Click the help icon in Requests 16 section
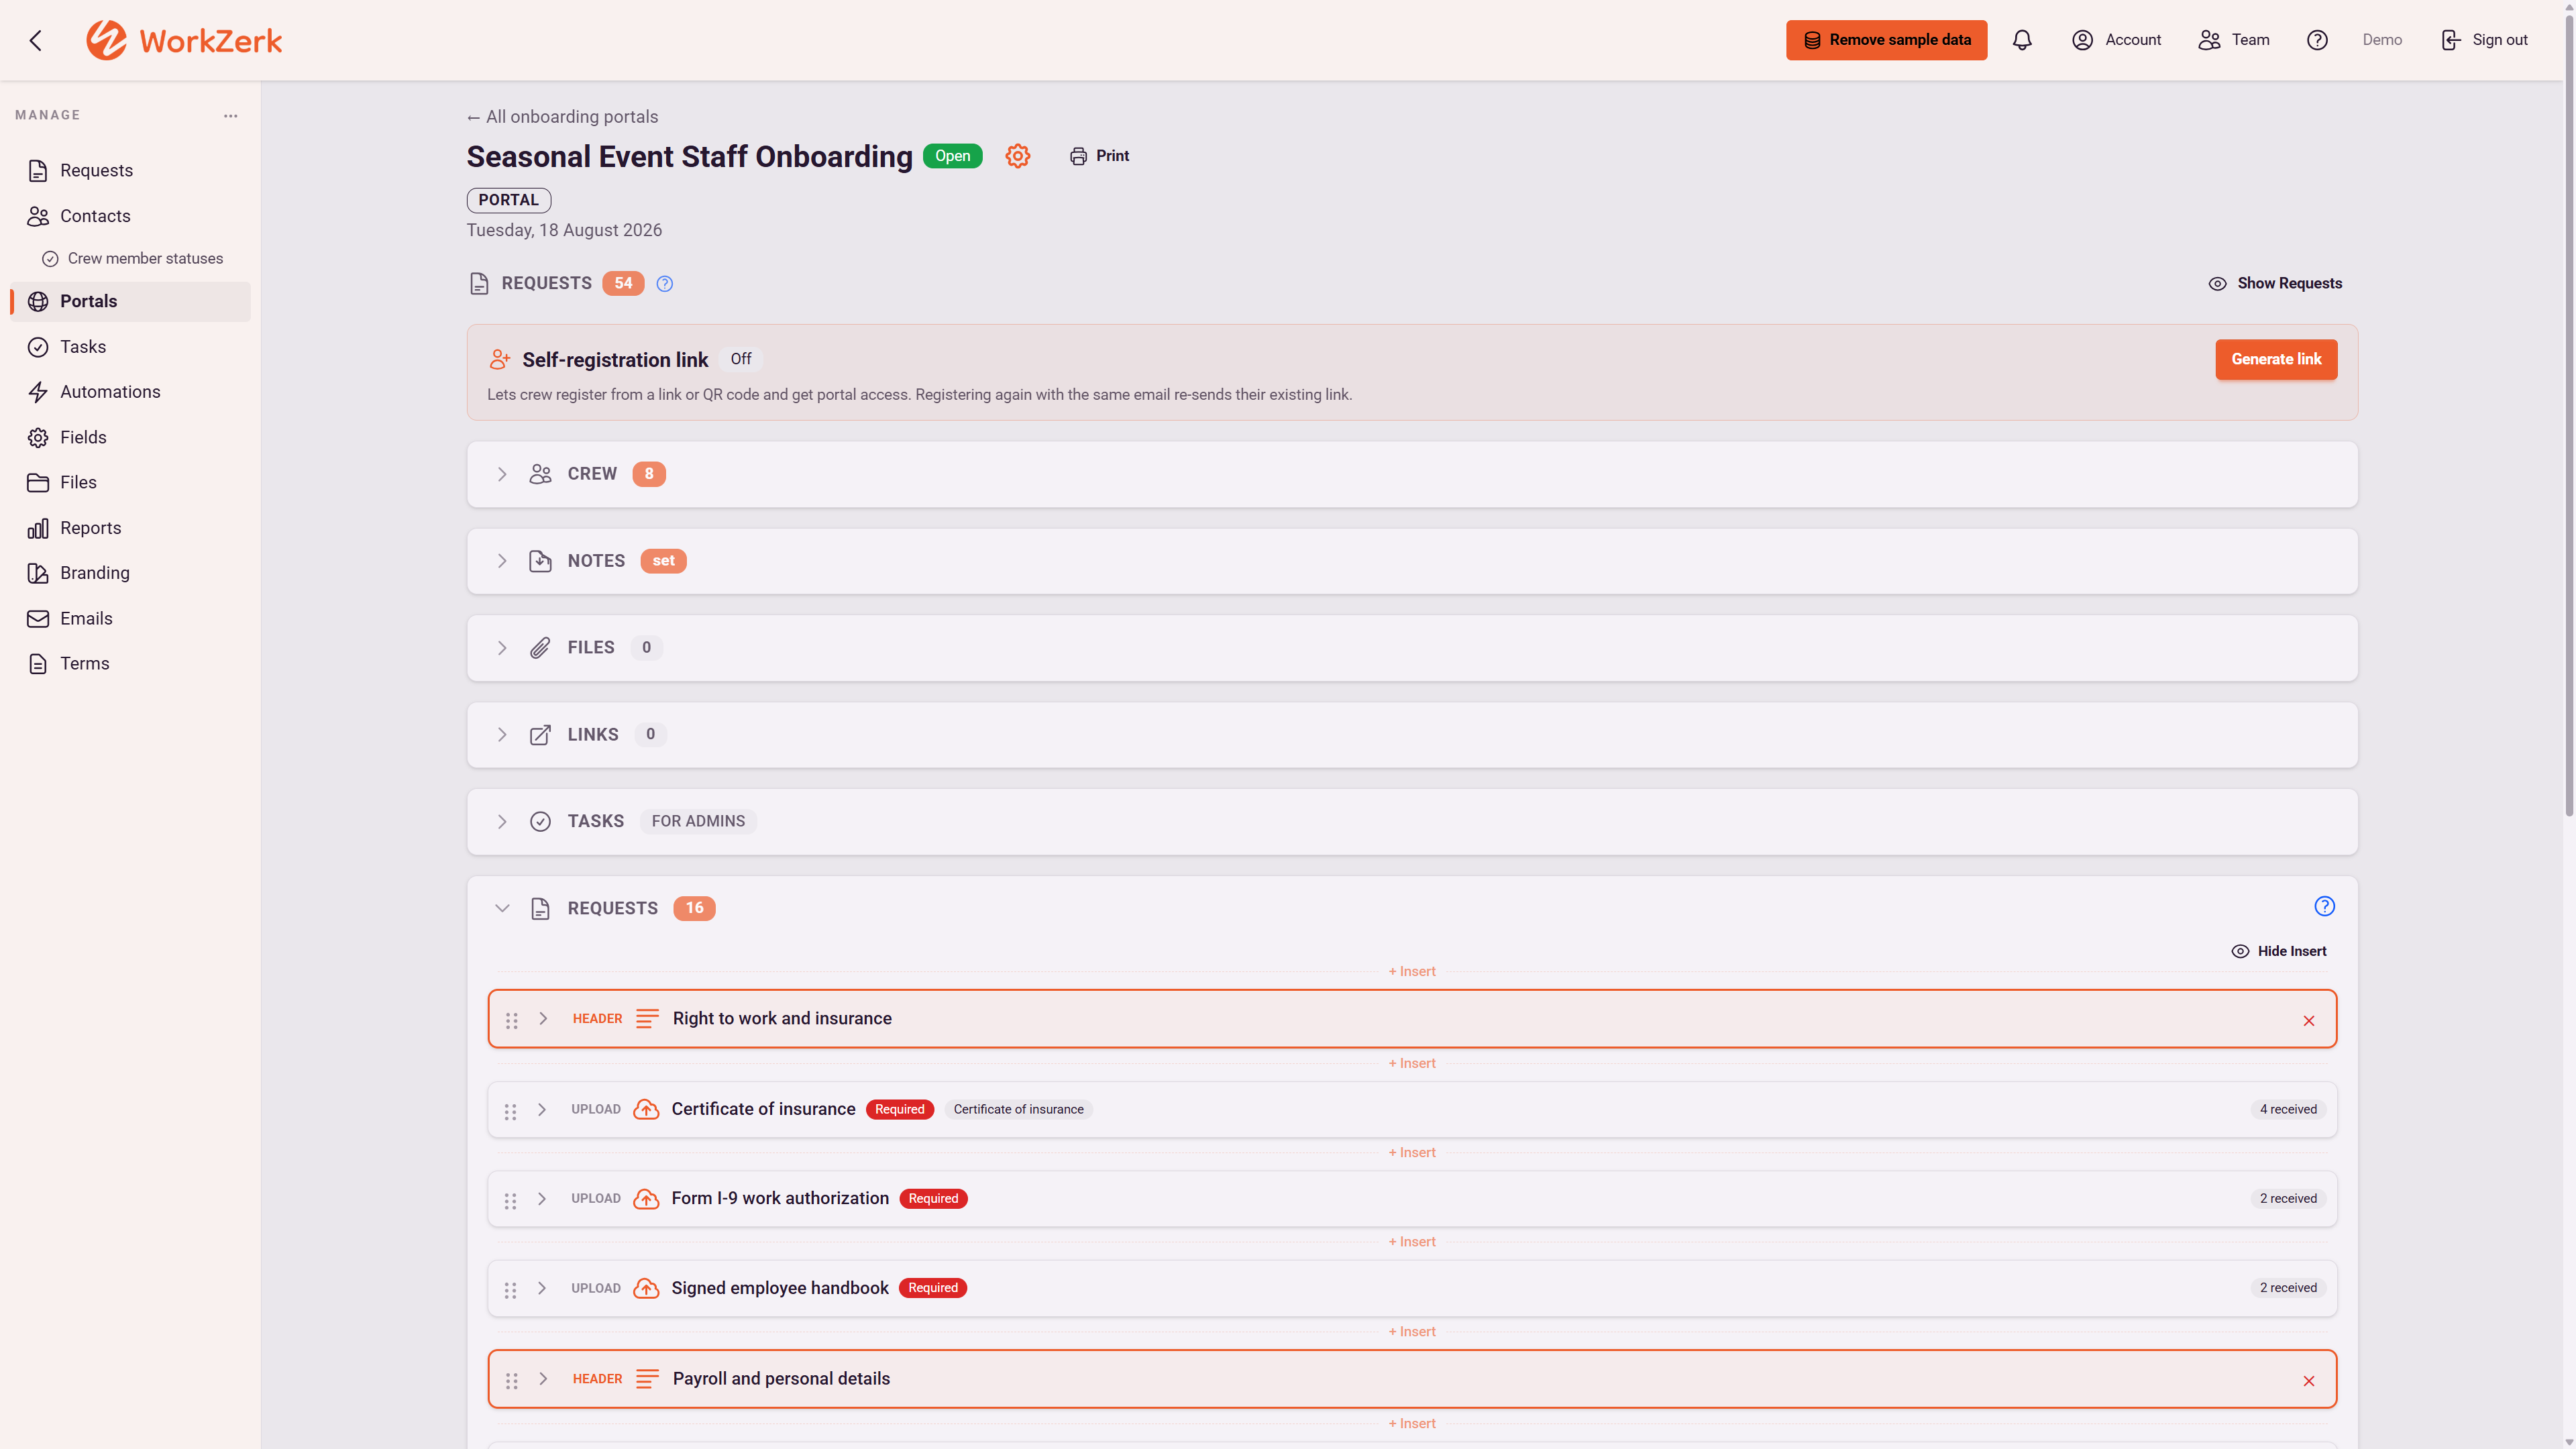 point(2324,906)
